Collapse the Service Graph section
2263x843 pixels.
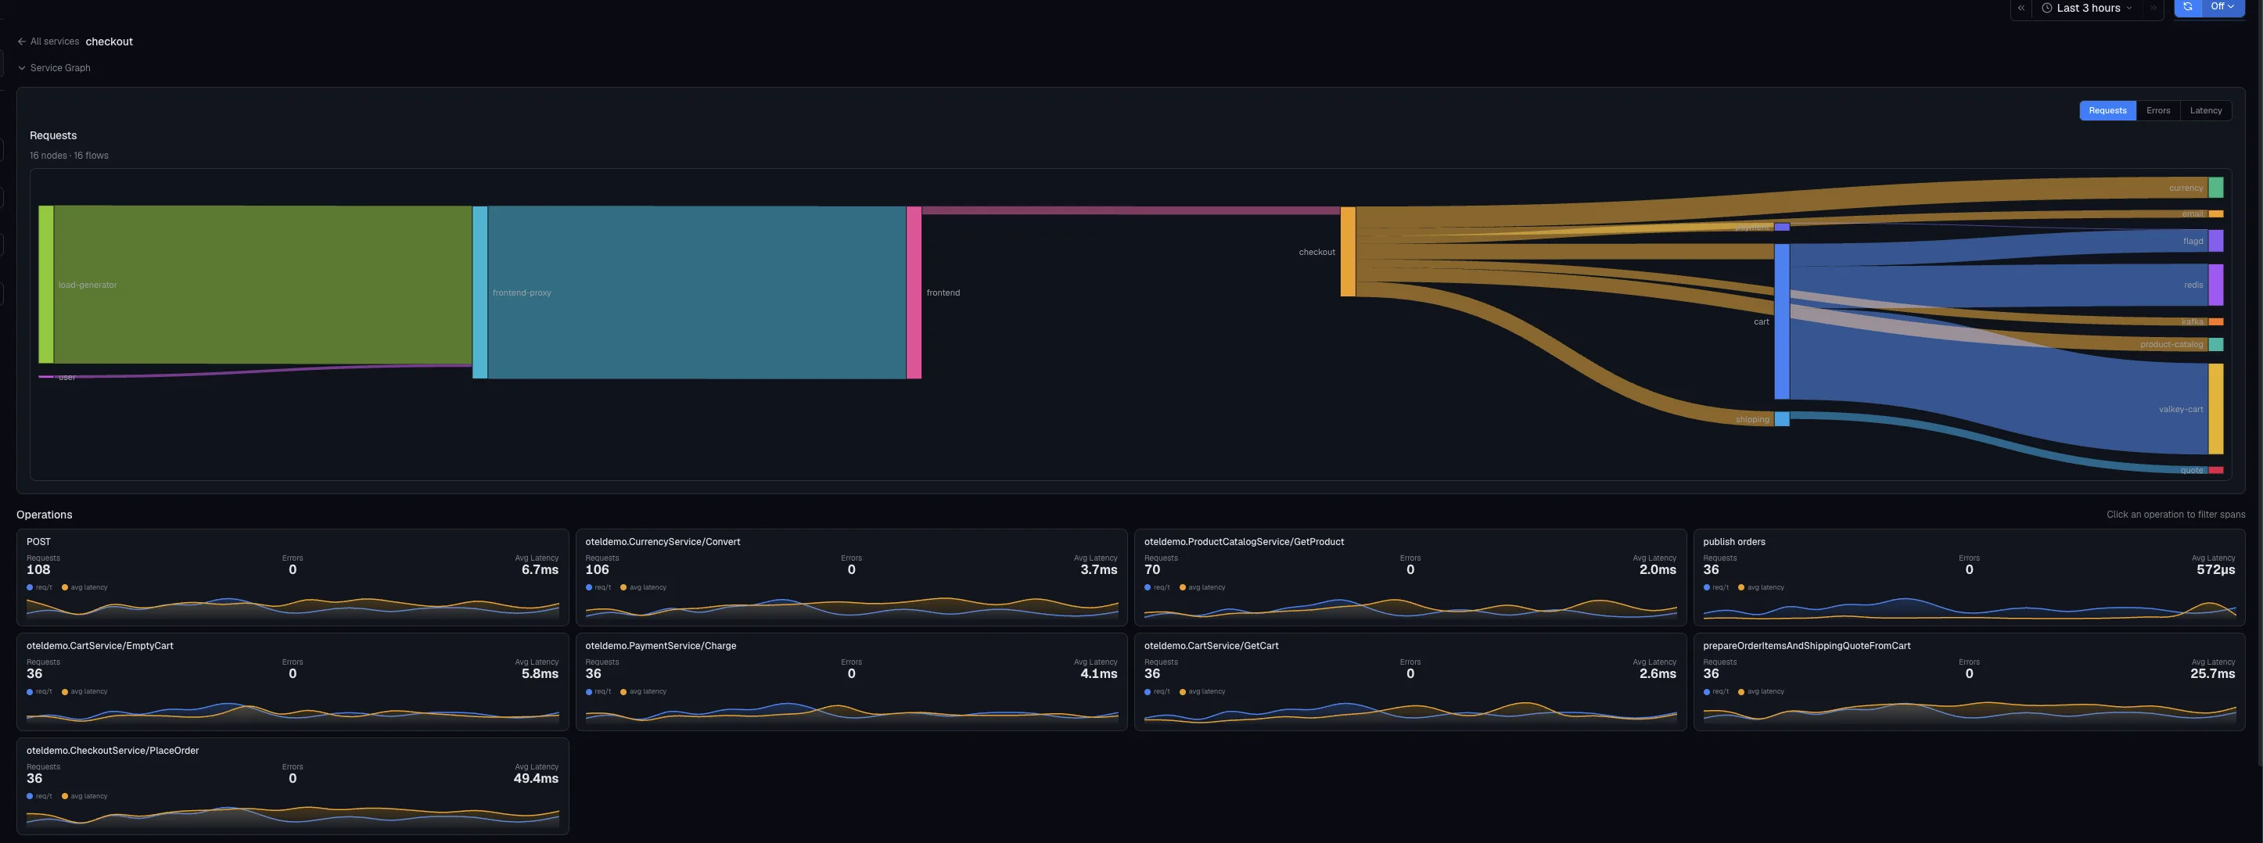coord(54,67)
